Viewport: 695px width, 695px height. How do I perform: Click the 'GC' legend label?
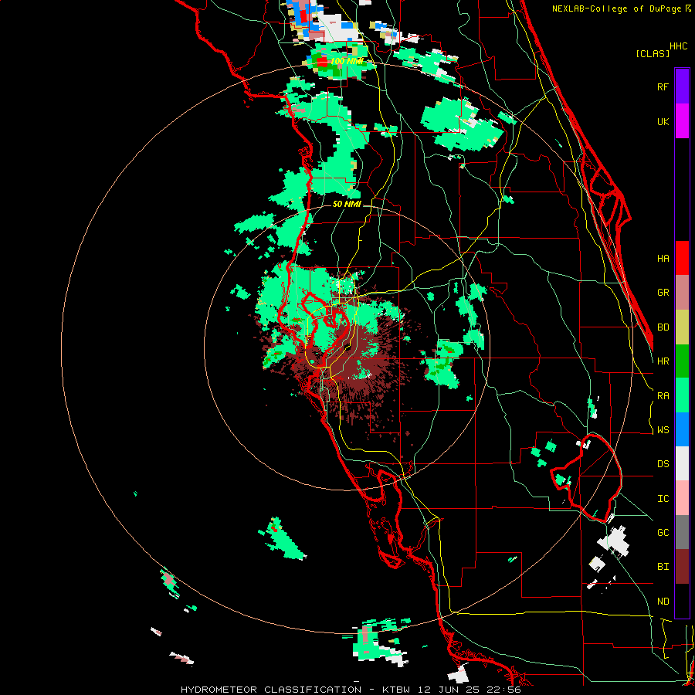[x=663, y=533]
